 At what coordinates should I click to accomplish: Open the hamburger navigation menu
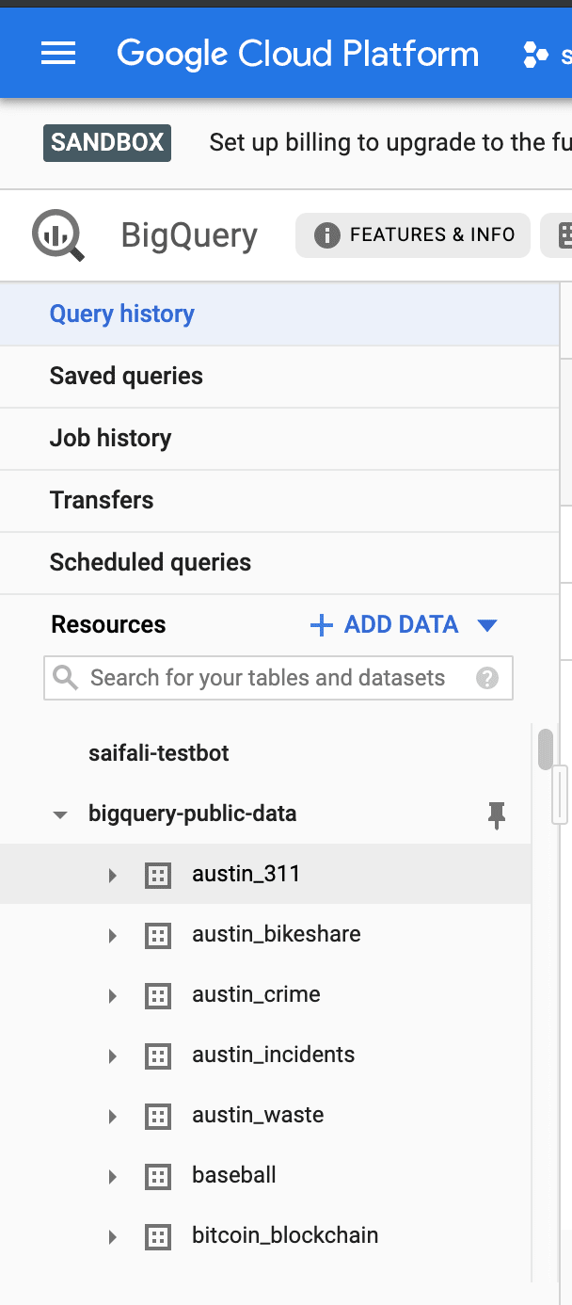coord(58,54)
